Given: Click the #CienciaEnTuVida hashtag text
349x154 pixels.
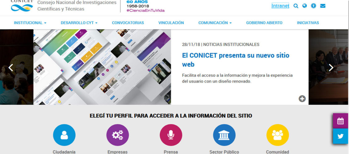Looking at the screenshot, I should [145, 10].
